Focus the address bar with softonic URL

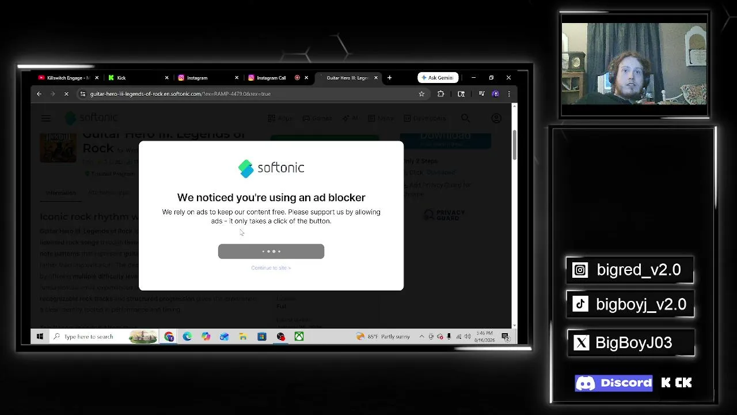tap(253, 94)
